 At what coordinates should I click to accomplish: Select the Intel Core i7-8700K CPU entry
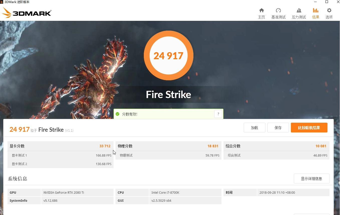tap(165, 192)
